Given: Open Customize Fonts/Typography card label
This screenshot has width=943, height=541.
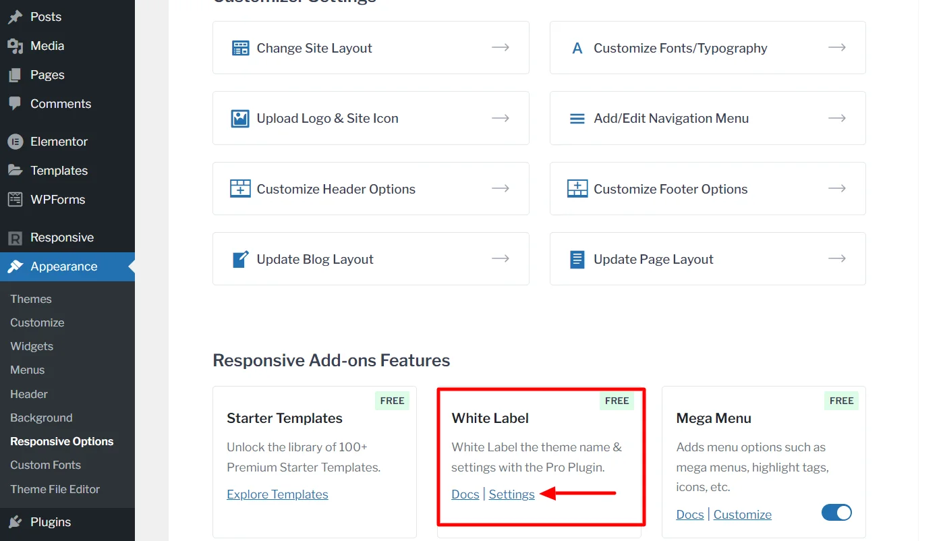Looking at the screenshot, I should click(x=681, y=48).
